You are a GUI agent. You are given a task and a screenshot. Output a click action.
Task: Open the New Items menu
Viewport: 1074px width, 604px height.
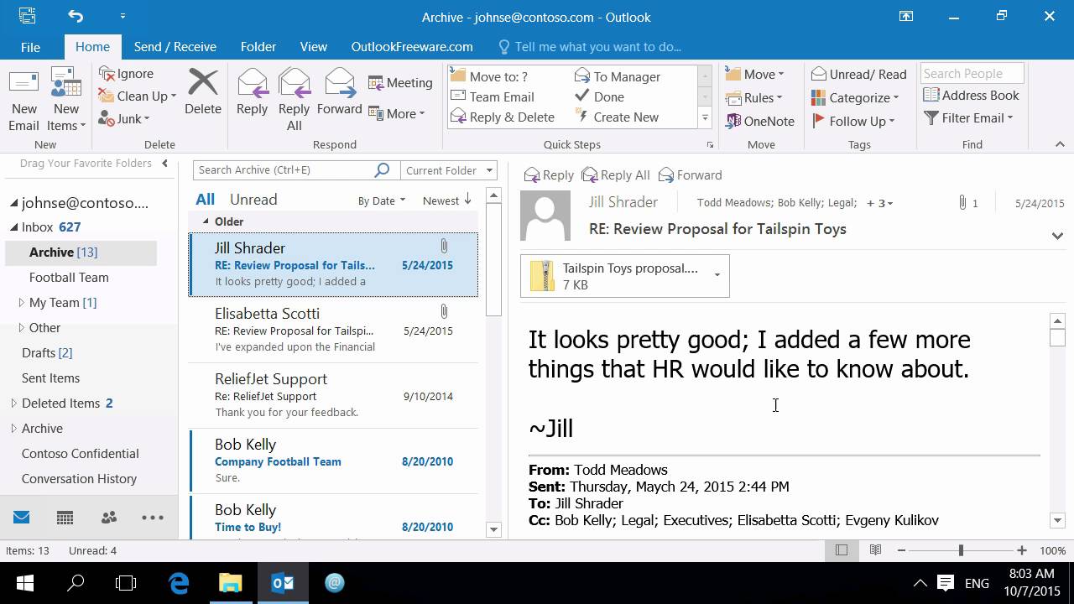point(65,101)
